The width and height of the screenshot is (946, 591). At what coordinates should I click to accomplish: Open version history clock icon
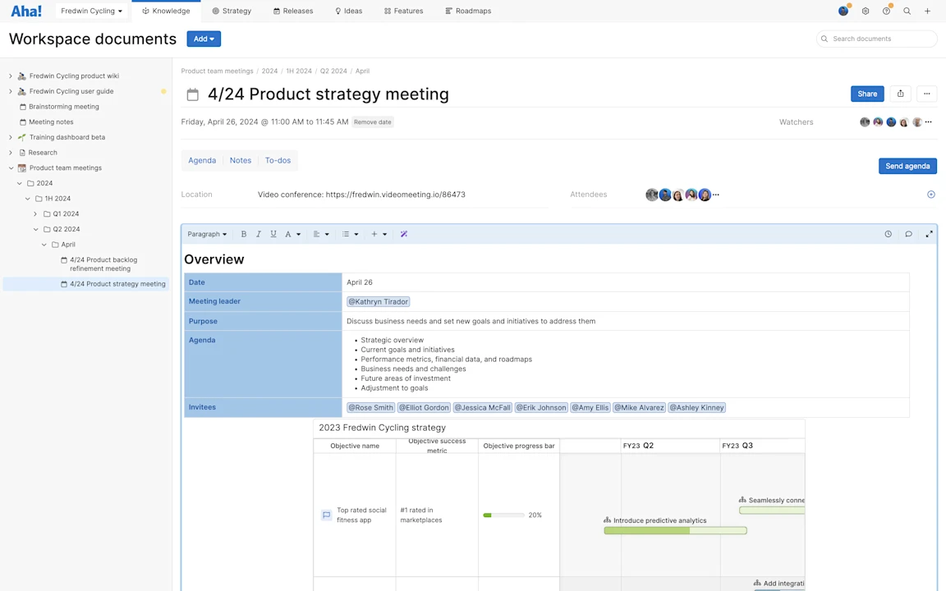coord(888,234)
